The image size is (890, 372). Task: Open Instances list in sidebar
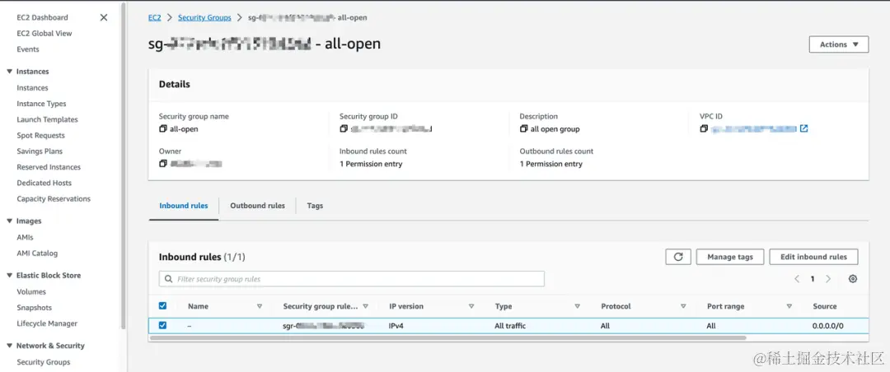coord(32,88)
